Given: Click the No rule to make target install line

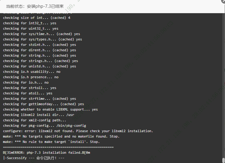Looking at the screenshot, I should (51, 142).
